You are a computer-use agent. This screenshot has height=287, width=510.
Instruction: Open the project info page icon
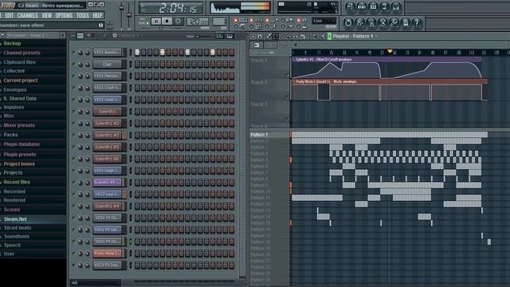tap(406, 22)
